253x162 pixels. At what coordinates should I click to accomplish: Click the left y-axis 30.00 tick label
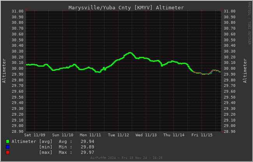18,69
